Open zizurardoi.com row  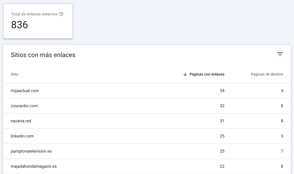pyautogui.click(x=147, y=106)
